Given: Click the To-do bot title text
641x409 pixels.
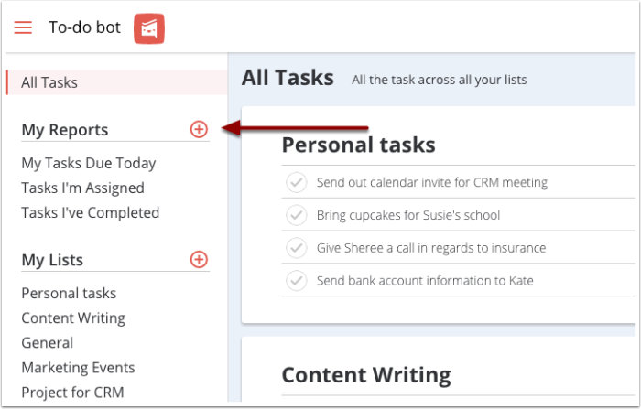Looking at the screenshot, I should pos(84,27).
